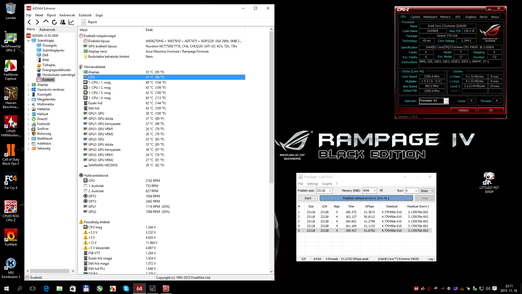This screenshot has width=522, height=294.
Task: Open Lomtár recycle bin icon
Action: pyautogui.click(x=11, y=11)
